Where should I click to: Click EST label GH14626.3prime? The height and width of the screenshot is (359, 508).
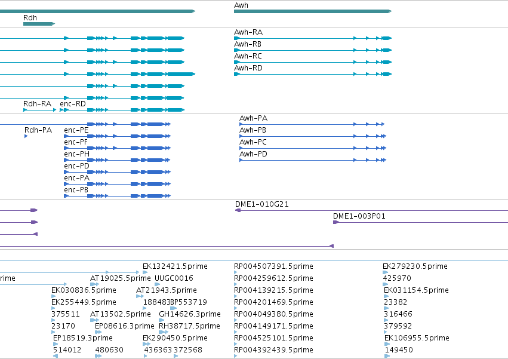coord(190,314)
